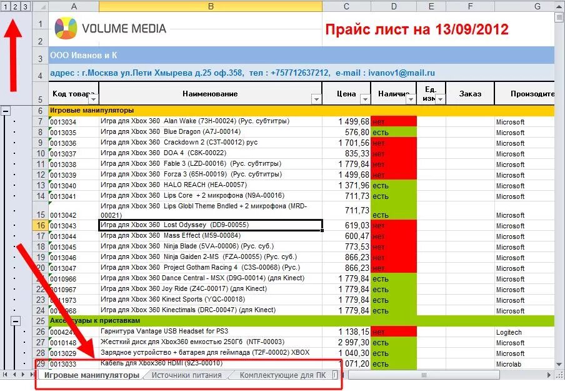The image size is (565, 391).
Task: Select the Logitech manufacturer cell
Action: [x=524, y=332]
